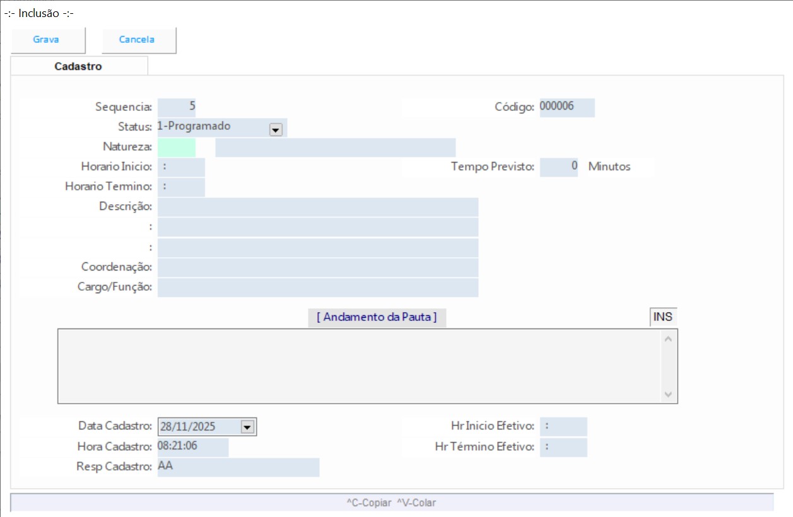Open the Status dropdown arrow
This screenshot has width=793, height=517.
[275, 129]
